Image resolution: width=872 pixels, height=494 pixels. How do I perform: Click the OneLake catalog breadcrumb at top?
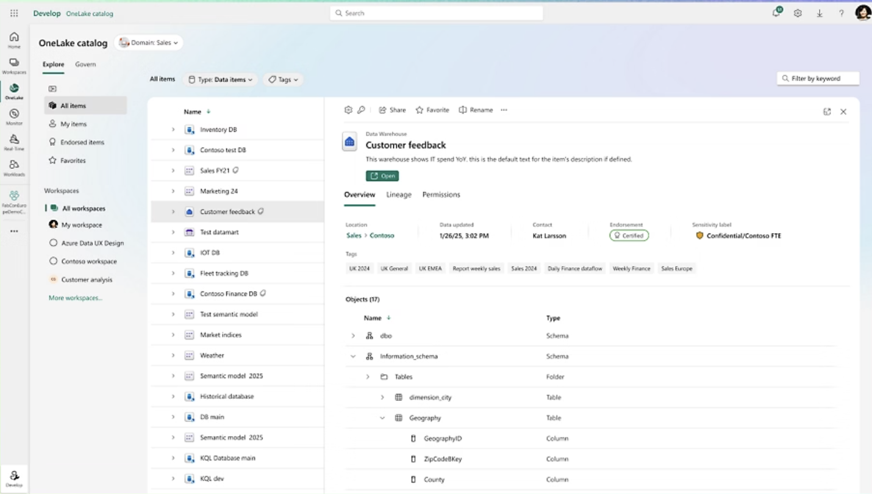point(90,13)
